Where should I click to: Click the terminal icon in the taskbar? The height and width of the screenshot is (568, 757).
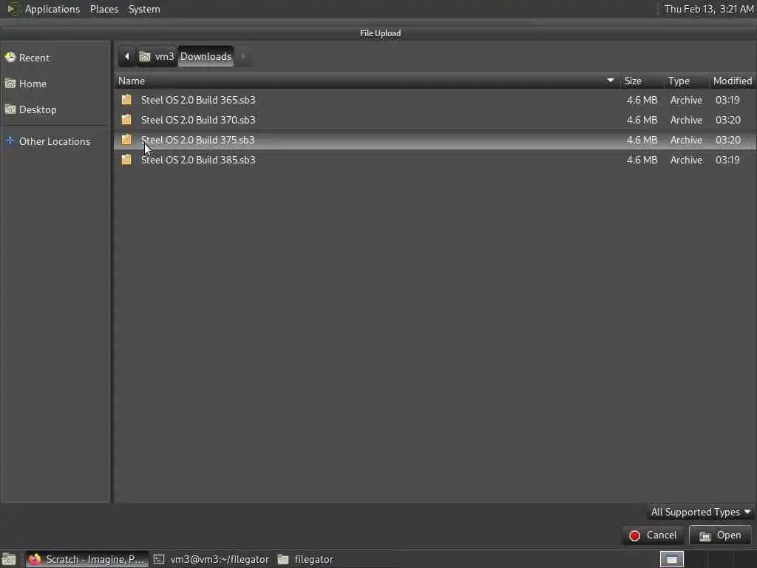(159, 559)
